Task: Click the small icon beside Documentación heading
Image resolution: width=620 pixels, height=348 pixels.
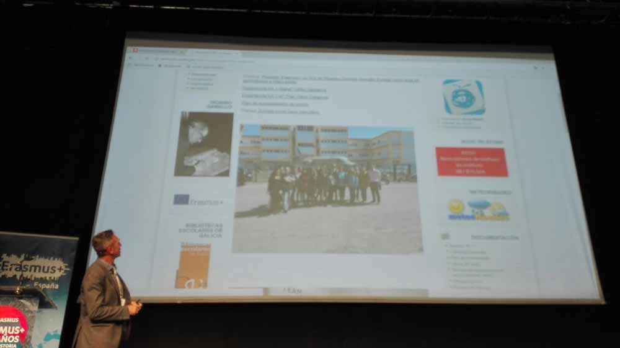Action: coord(445,236)
